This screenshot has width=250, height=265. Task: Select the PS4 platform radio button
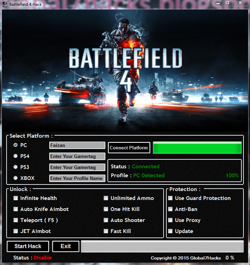(x=15, y=156)
